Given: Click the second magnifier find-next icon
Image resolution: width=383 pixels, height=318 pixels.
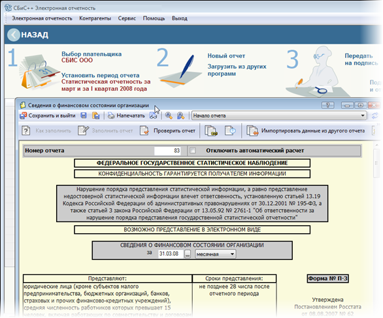Looking at the screenshot, I should coord(180,116).
